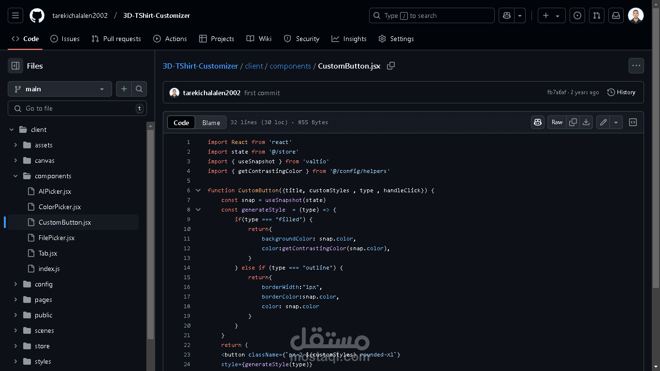660x371 pixels.
Task: Open the more file actions ellipsis button
Action: 636,66
